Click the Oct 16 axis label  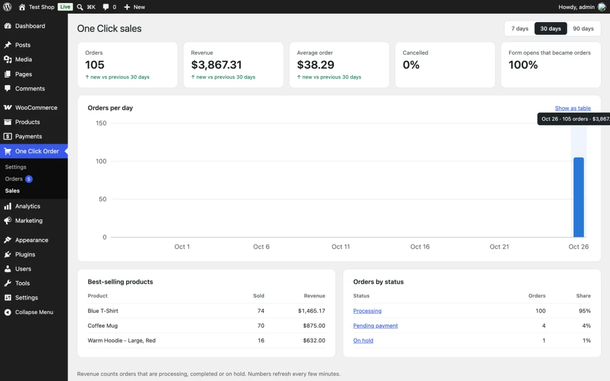point(420,247)
